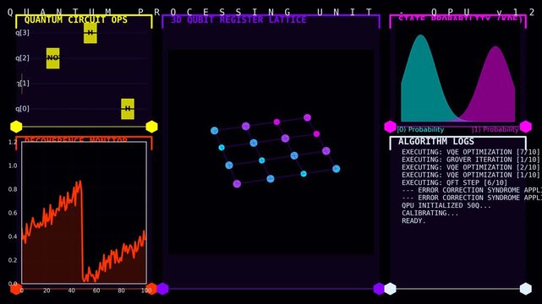Select log line VQE OPTIMIZATION [7/10]

(470, 152)
